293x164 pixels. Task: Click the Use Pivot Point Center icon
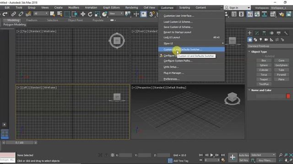pos(128,14)
